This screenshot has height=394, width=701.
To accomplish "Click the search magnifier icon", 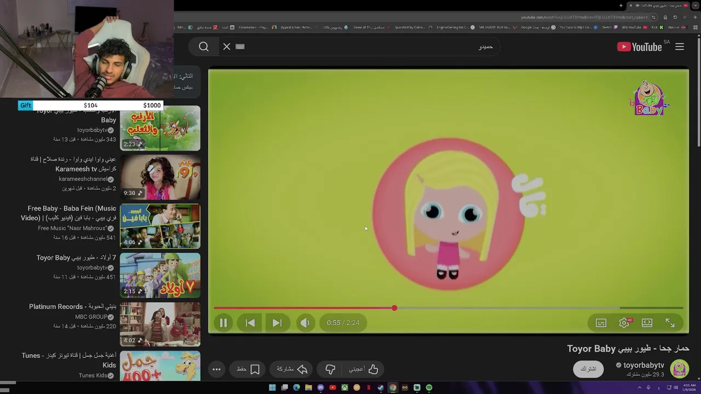I will (x=204, y=47).
